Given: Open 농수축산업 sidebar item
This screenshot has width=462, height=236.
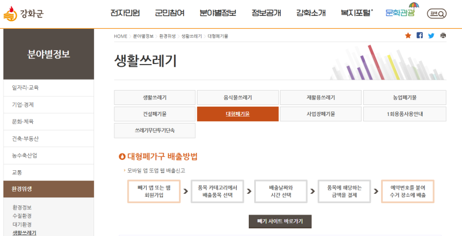Looking at the screenshot, I should tap(49, 156).
